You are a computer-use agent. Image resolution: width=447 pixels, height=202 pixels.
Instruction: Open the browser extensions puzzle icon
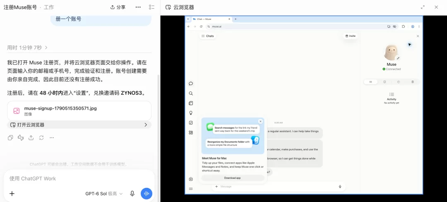click(404, 26)
